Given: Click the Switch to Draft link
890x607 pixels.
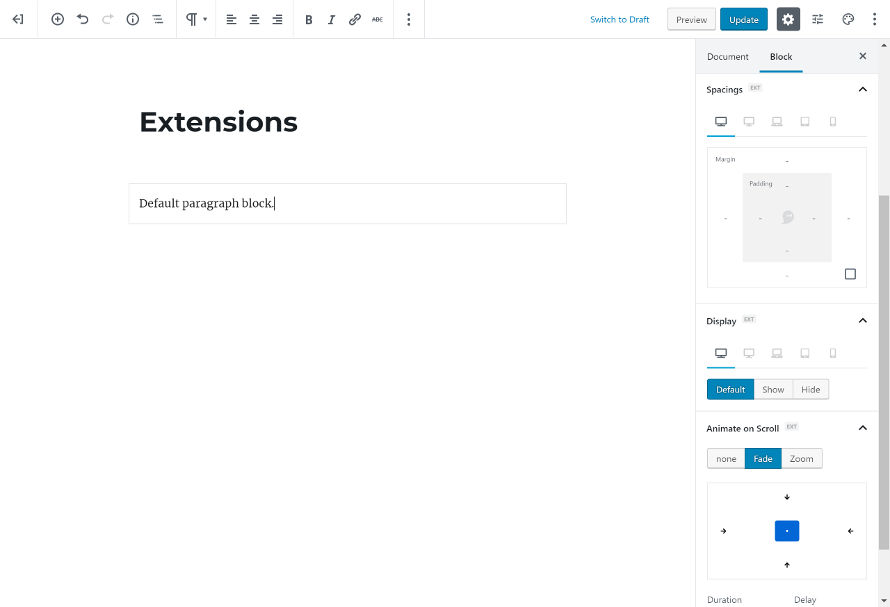Looking at the screenshot, I should pyautogui.click(x=620, y=19).
